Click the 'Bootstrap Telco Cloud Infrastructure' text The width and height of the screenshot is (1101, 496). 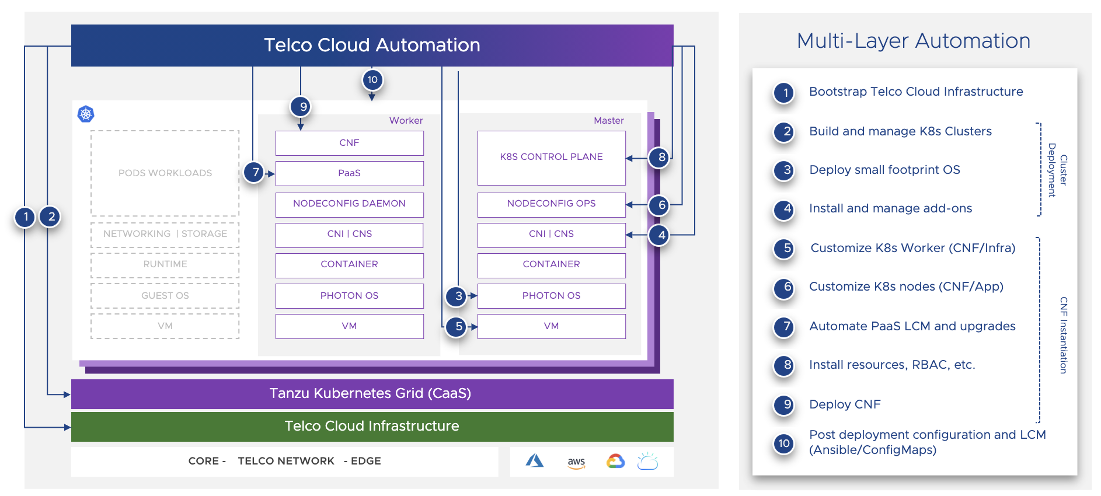coord(916,92)
